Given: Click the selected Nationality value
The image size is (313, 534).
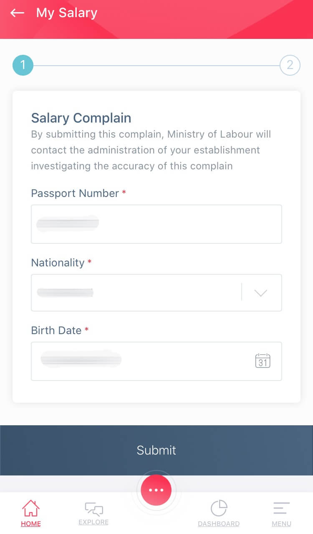Looking at the screenshot, I should tap(65, 293).
